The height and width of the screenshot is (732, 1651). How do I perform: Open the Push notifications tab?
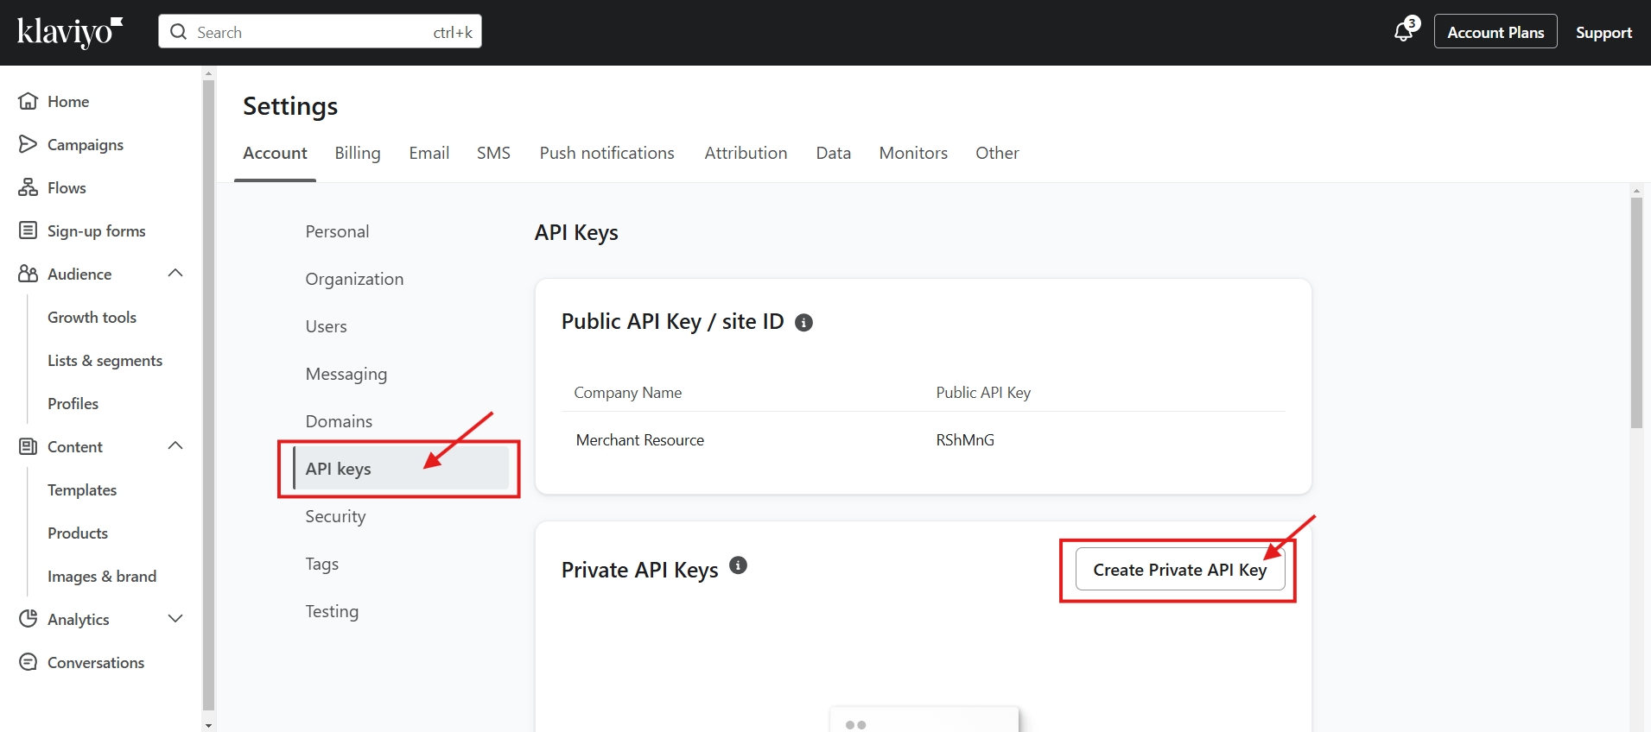coord(607,153)
